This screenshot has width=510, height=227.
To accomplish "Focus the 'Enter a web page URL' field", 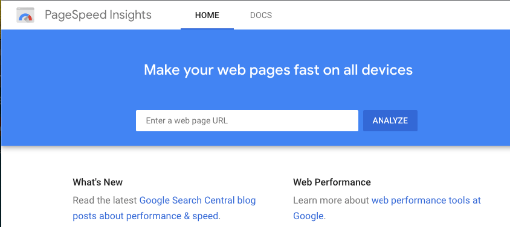I will 247,120.
